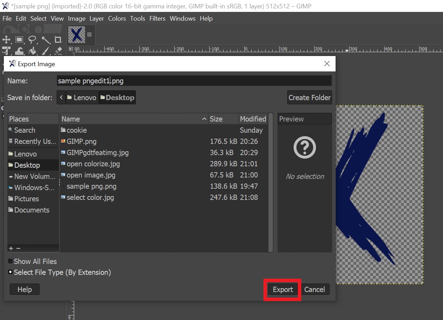Screen dimensions: 443x320
Task: Click the Create Folder button
Action: (x=309, y=98)
